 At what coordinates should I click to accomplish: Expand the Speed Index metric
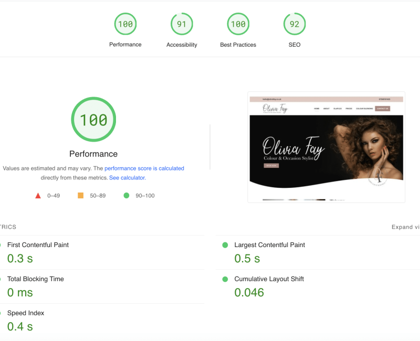tap(26, 313)
